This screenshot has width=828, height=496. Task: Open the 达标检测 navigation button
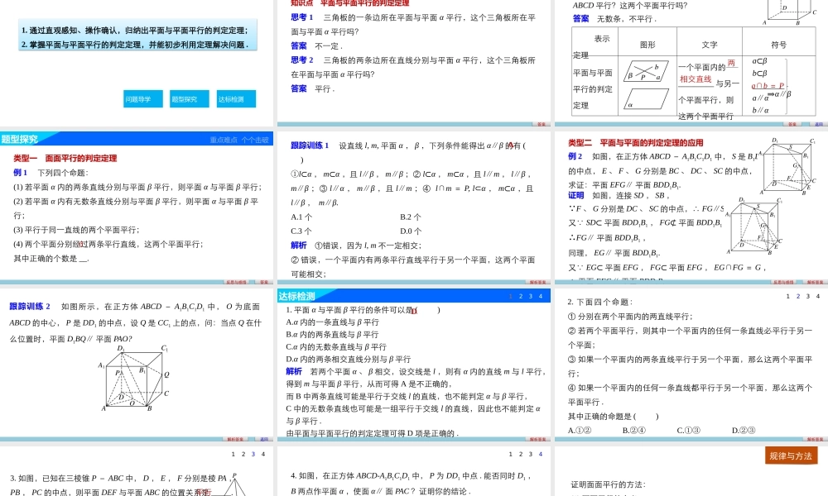click(x=234, y=98)
